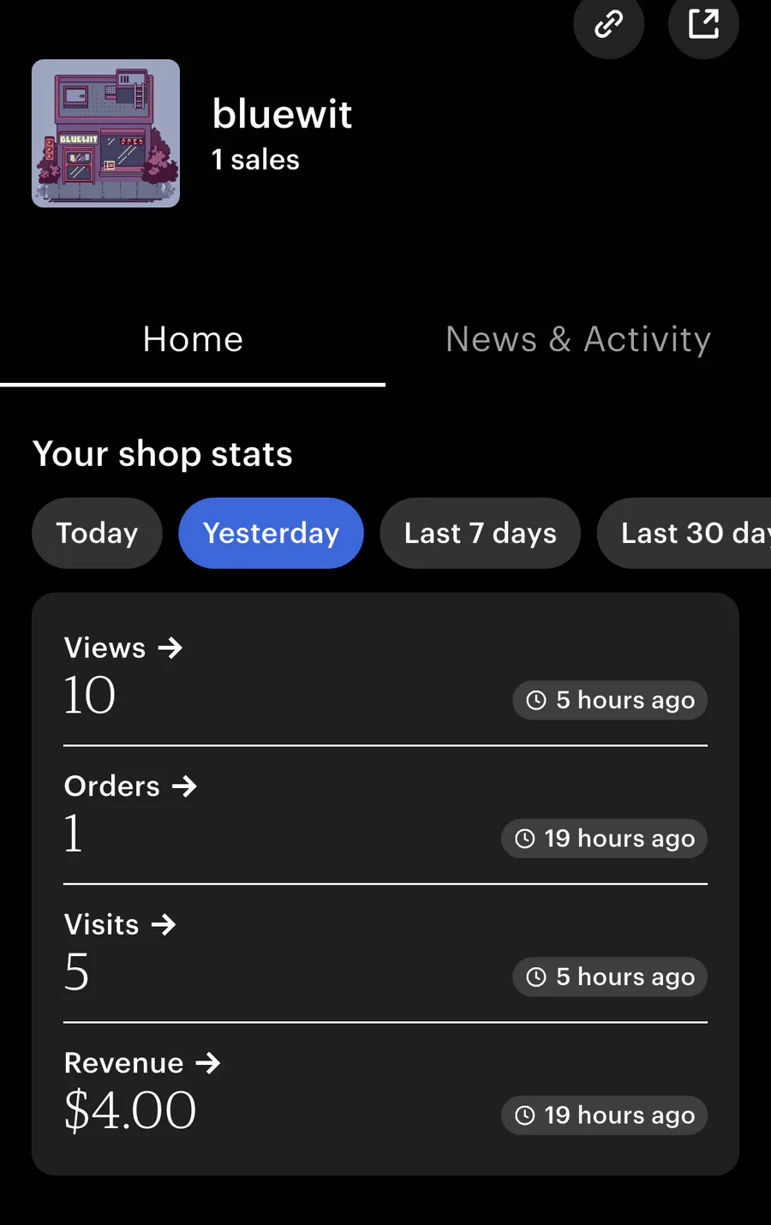Choose the Last 30 days filter
This screenshot has height=1225, width=771.
tap(684, 533)
